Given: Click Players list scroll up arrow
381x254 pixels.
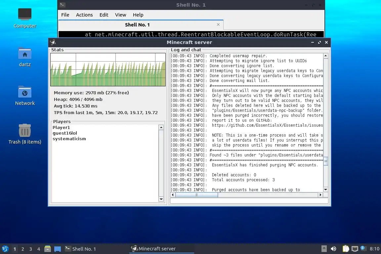Looking at the screenshot, I should [x=161, y=127].
